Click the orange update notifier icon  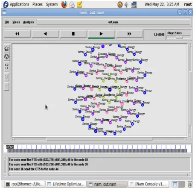coord(120,5)
